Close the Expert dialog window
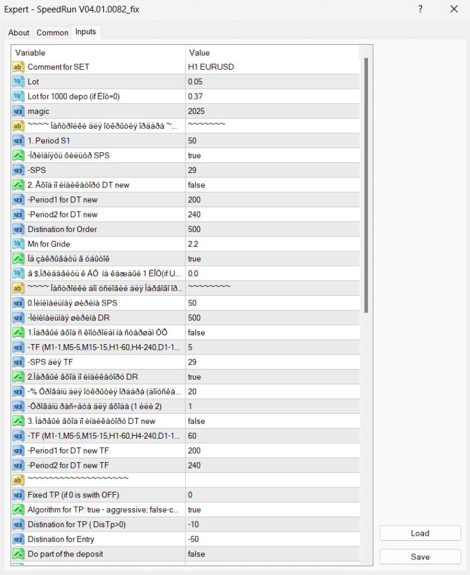 454,9
